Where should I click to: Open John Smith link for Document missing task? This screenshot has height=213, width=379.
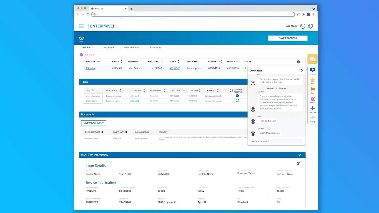click(x=135, y=96)
